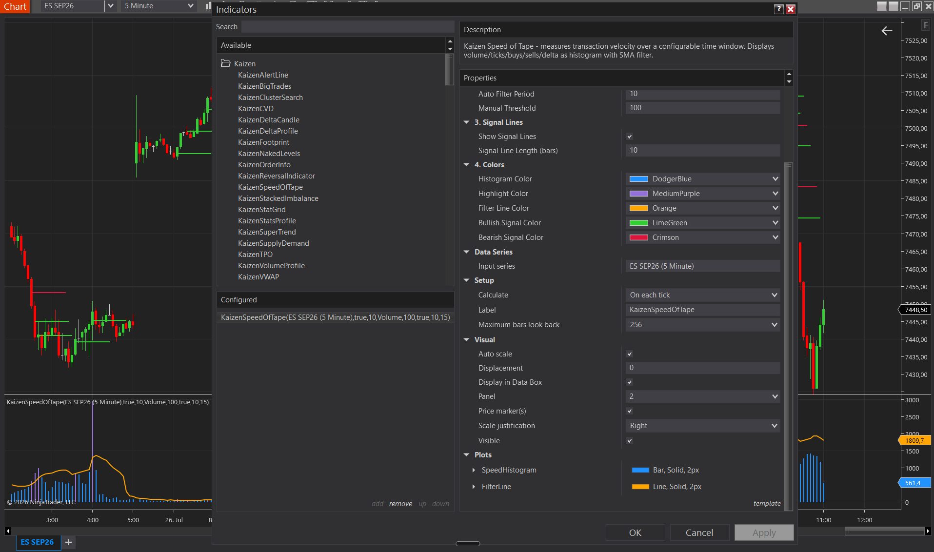Select the configured KaizenSpeedOfTape entry
Viewport: 934px width, 552px height.
pos(336,317)
